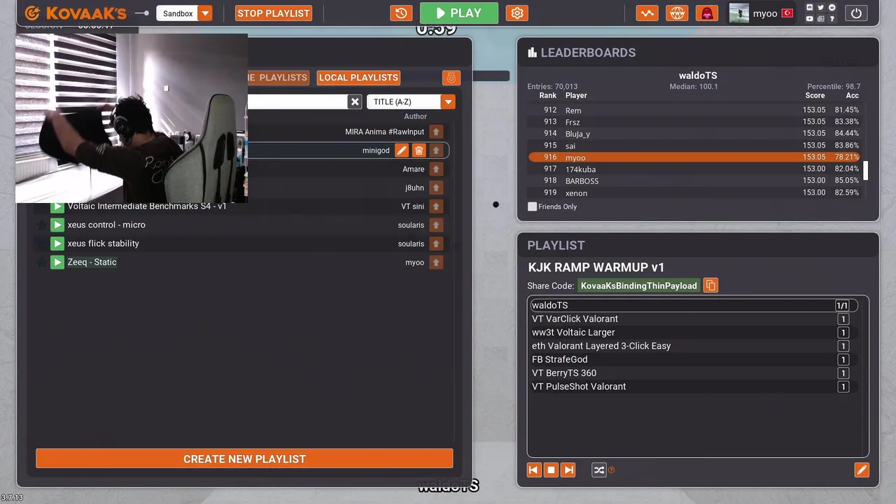Image resolution: width=896 pixels, height=504 pixels.
Task: Select VT VarClick Valorant scenario
Action: 693,319
